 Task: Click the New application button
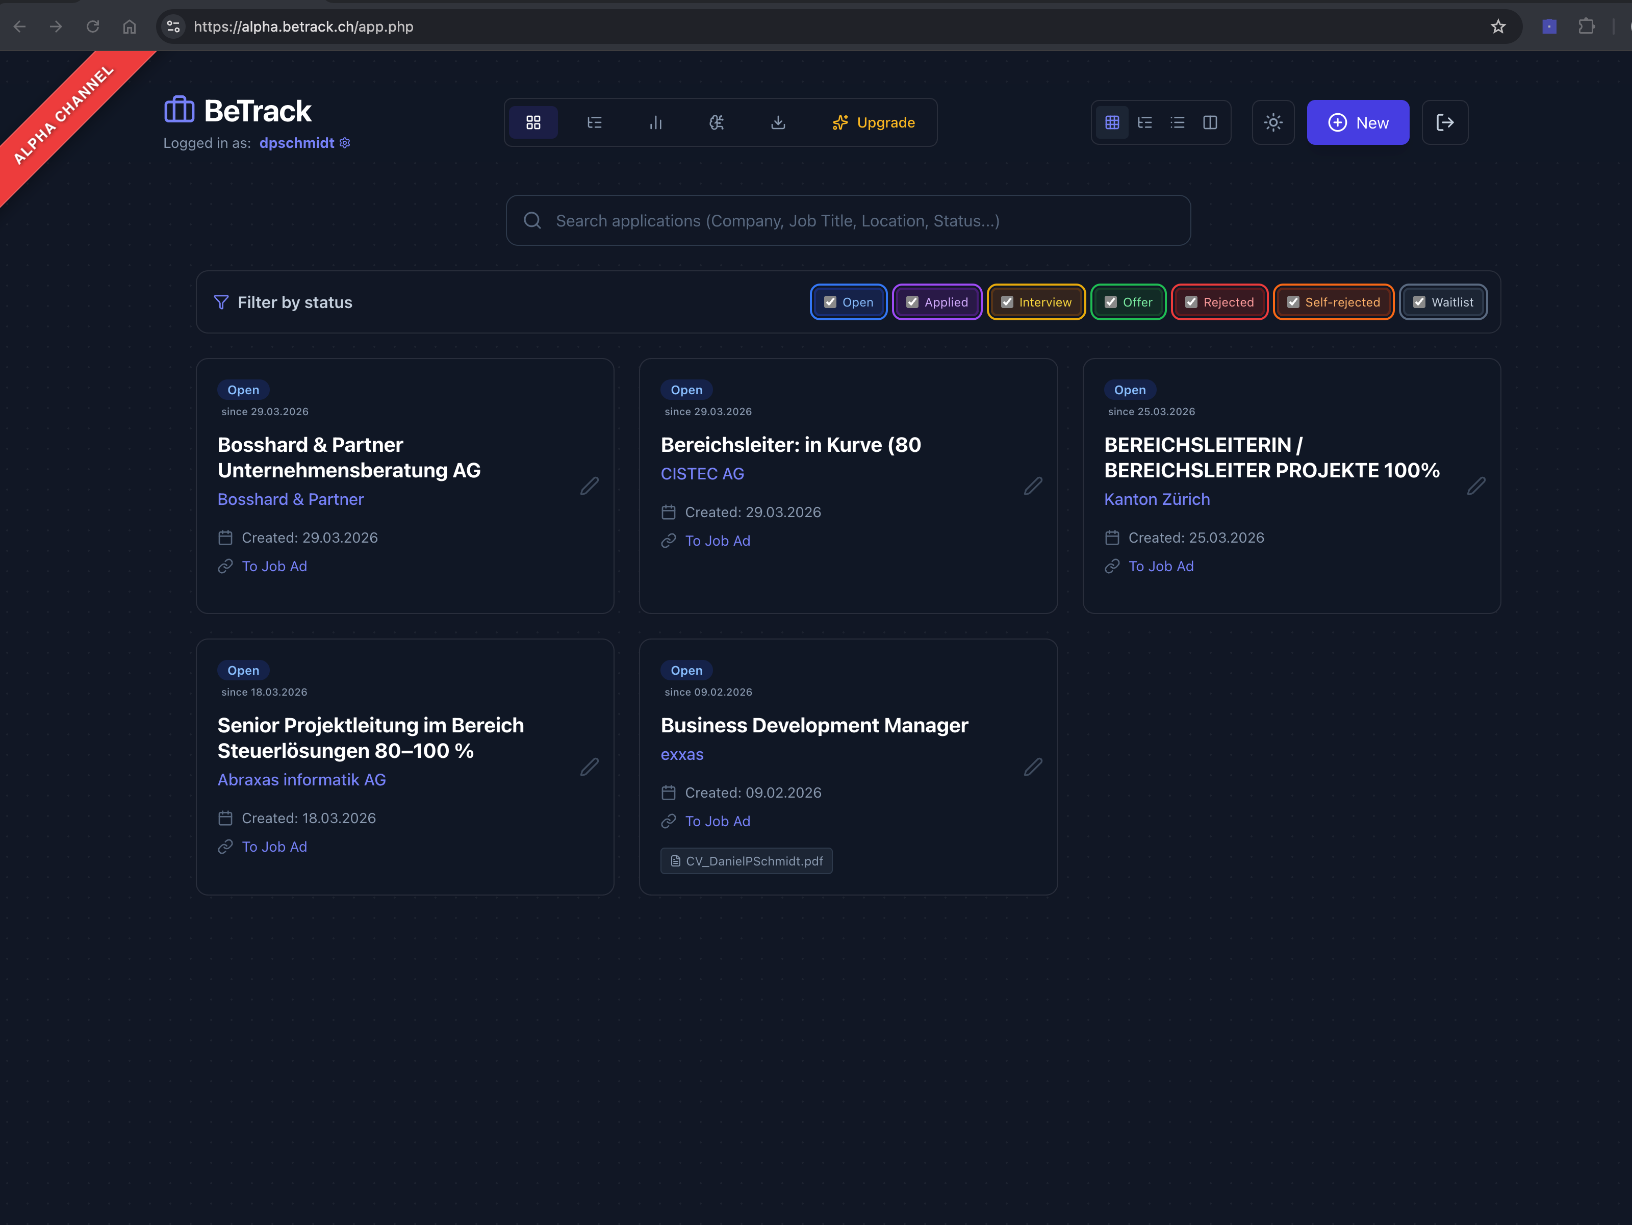(x=1358, y=122)
